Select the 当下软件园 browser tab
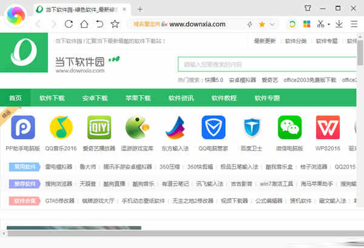The width and height of the screenshot is (364, 248). point(82,10)
